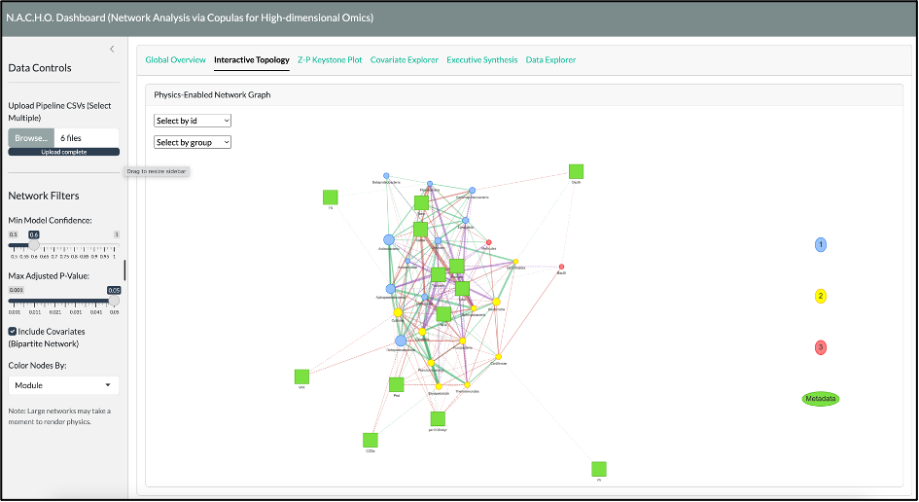Open the Z-P Keystone Plot tab

[330, 60]
